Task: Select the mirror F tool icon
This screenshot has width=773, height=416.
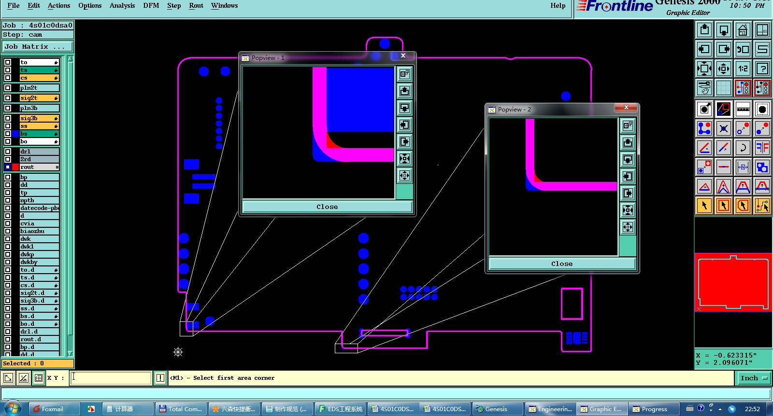Action: [x=762, y=148]
